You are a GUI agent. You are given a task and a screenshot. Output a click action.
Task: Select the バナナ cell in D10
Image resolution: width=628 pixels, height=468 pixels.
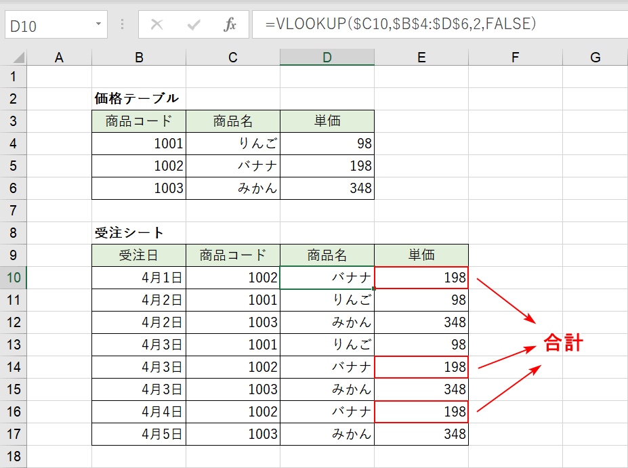(x=327, y=278)
